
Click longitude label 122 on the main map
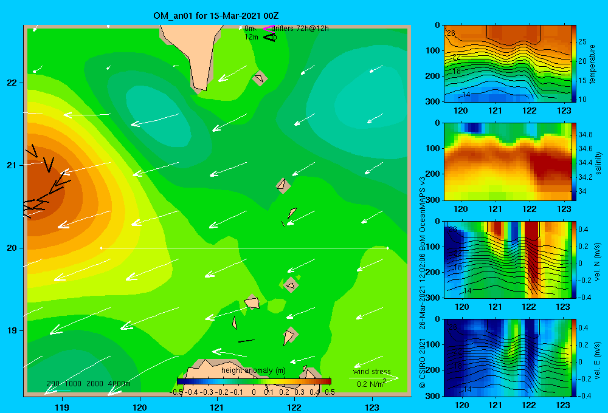coord(294,407)
